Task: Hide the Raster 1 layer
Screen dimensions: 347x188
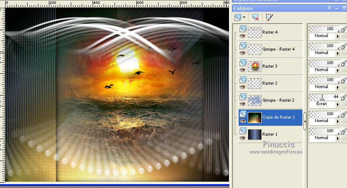Action: [243, 138]
